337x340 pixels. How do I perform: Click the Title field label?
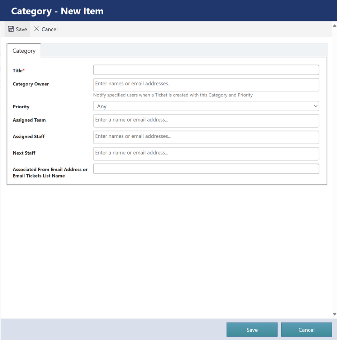(x=18, y=71)
